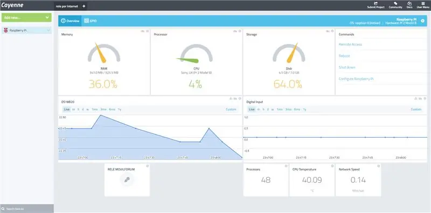Open the Memory widget chart details icon
The image size is (431, 213).
pyautogui.click(x=142, y=31)
